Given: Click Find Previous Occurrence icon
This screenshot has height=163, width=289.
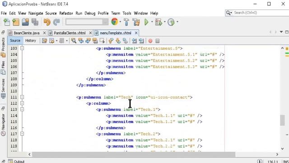Looking at the screenshot, I should (81, 41).
